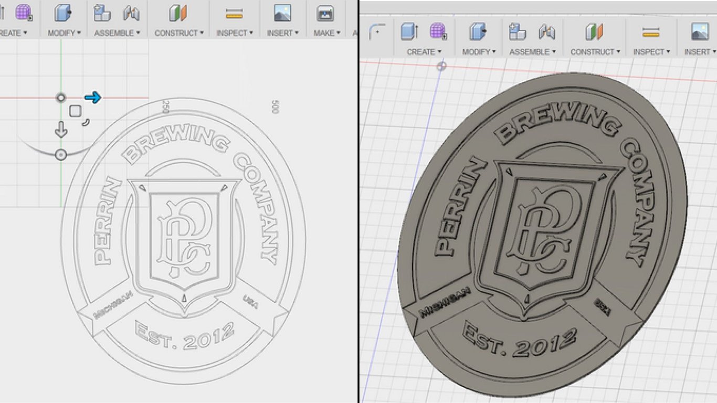The image size is (717, 403).
Task: Open MAKE dropdown in left window
Action: click(327, 33)
